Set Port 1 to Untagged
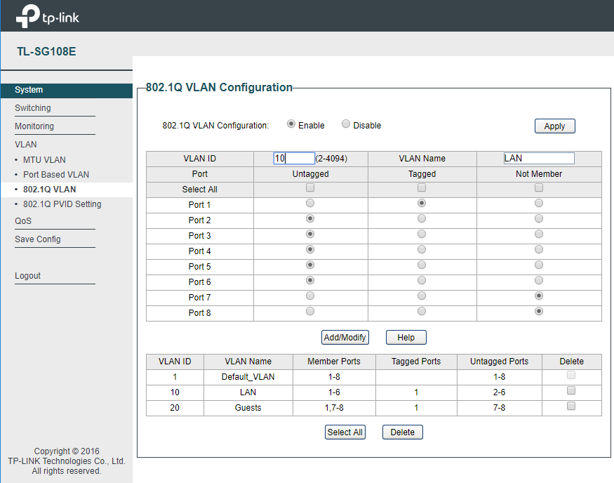Viewport: 614px width, 483px height. tap(310, 204)
